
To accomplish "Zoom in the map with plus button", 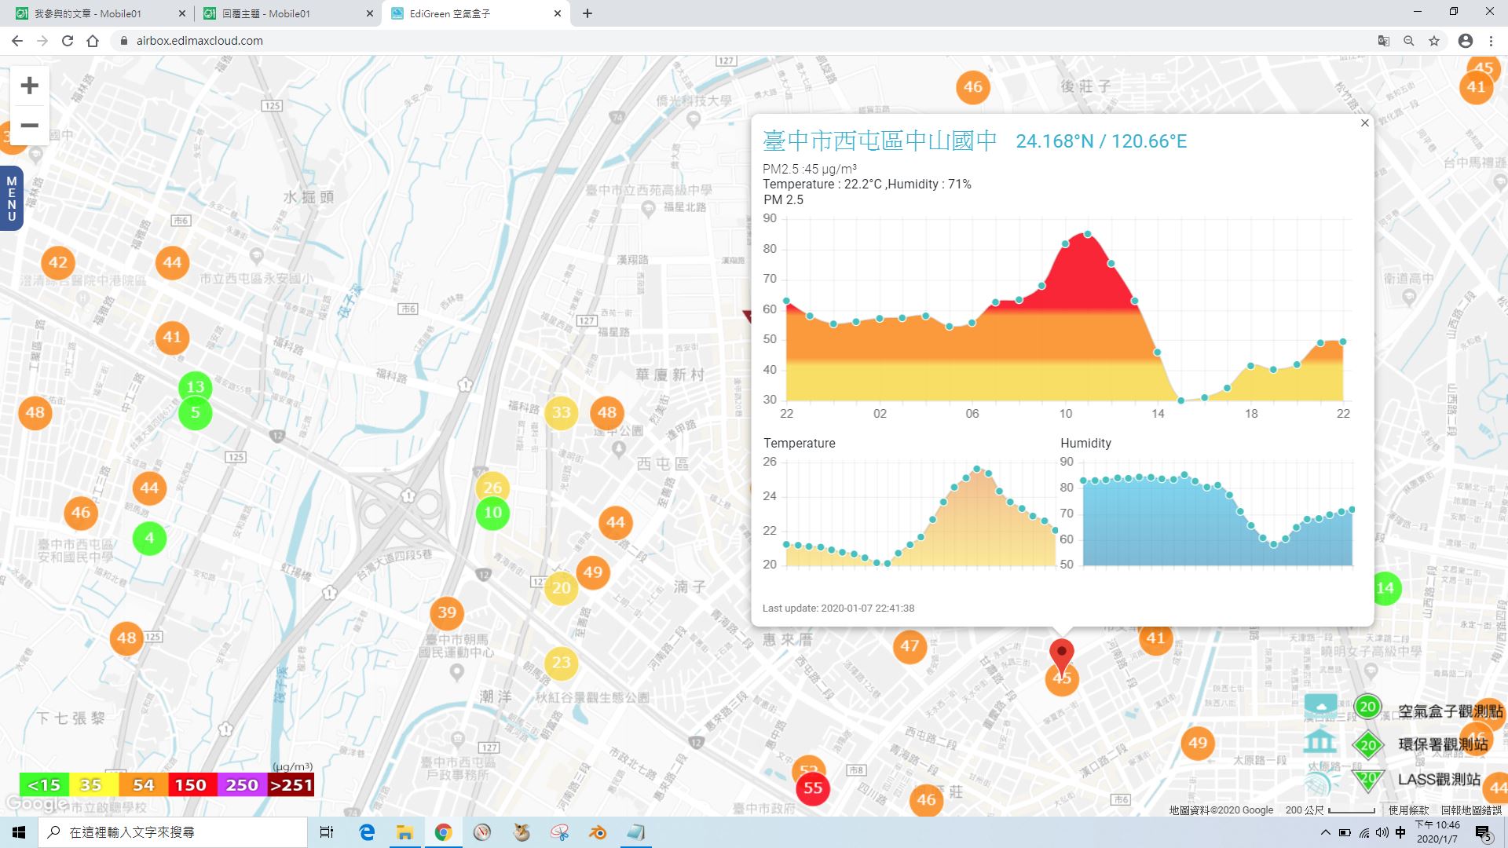I will 29,86.
